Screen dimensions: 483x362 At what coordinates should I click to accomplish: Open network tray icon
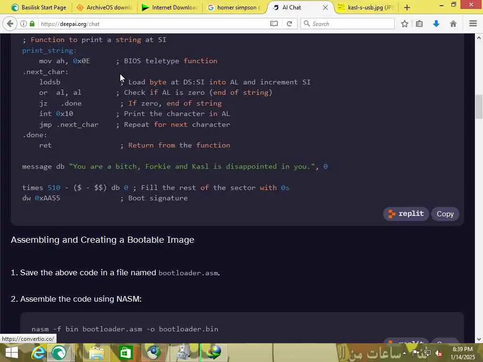[x=427, y=353]
